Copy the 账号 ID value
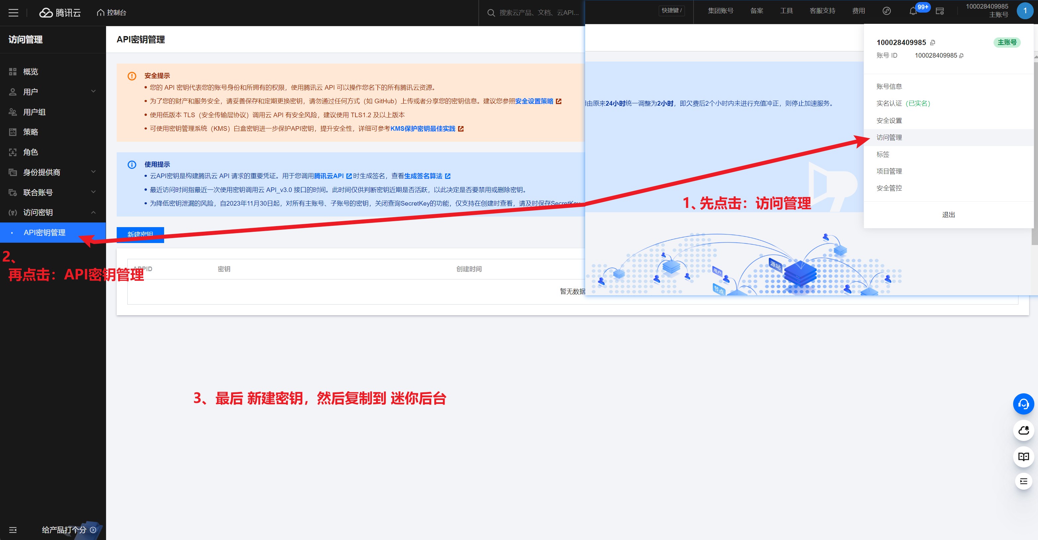 coord(961,56)
